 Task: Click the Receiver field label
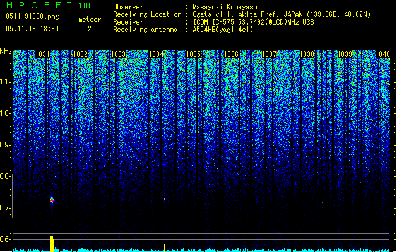click(128, 22)
